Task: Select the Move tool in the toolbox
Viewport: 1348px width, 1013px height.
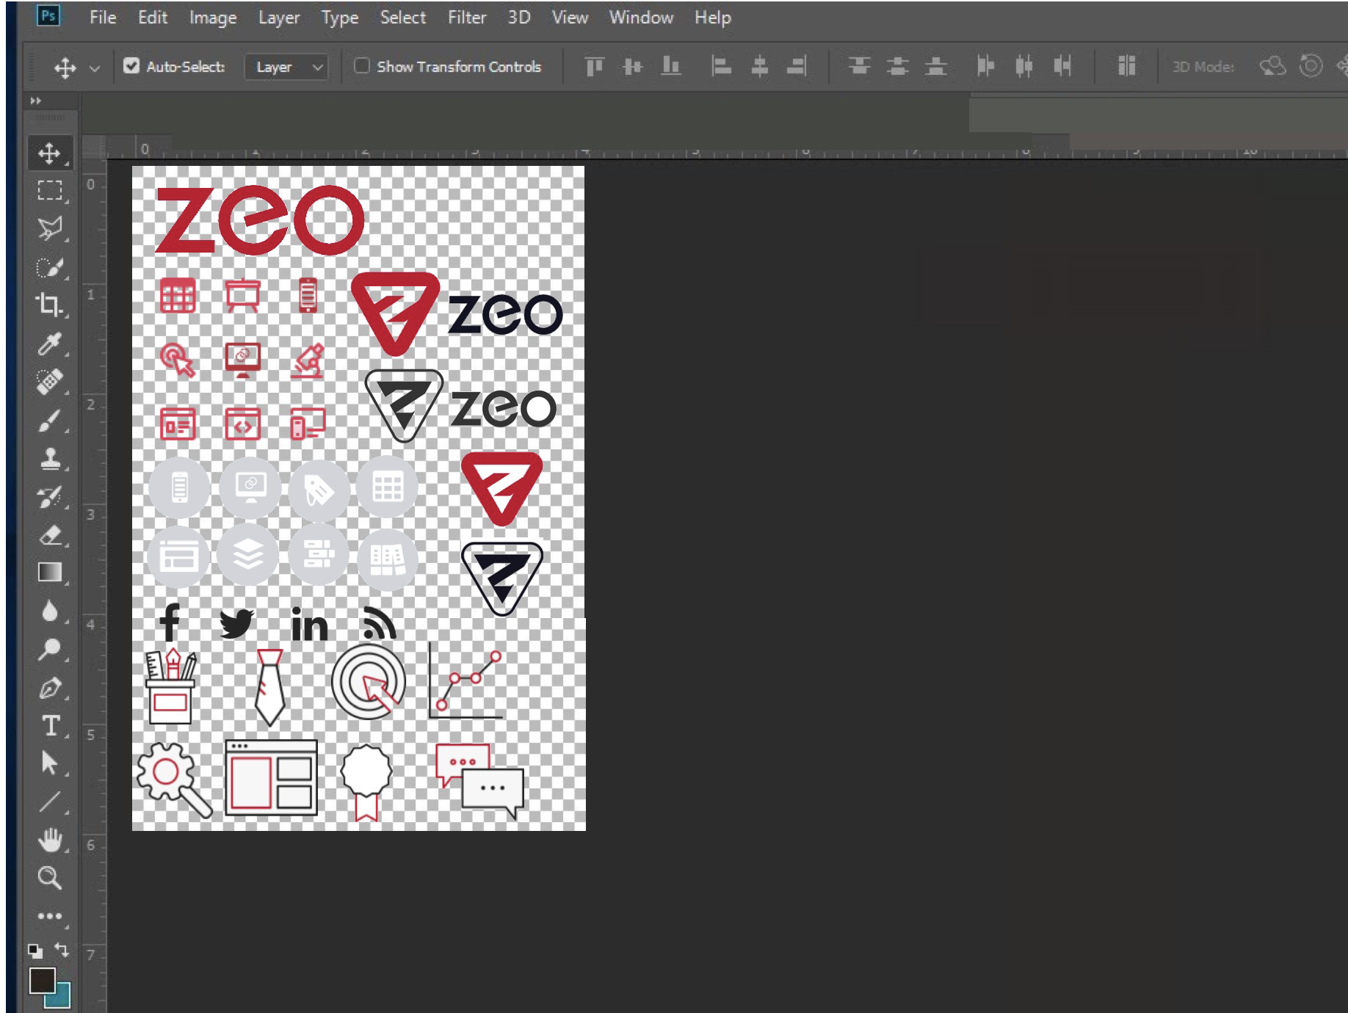Action: (49, 153)
